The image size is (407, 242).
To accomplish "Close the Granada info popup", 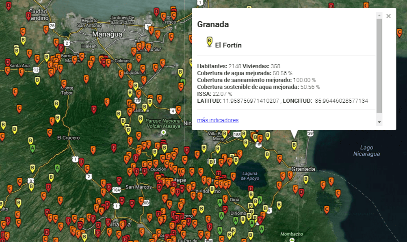I will click(388, 16).
